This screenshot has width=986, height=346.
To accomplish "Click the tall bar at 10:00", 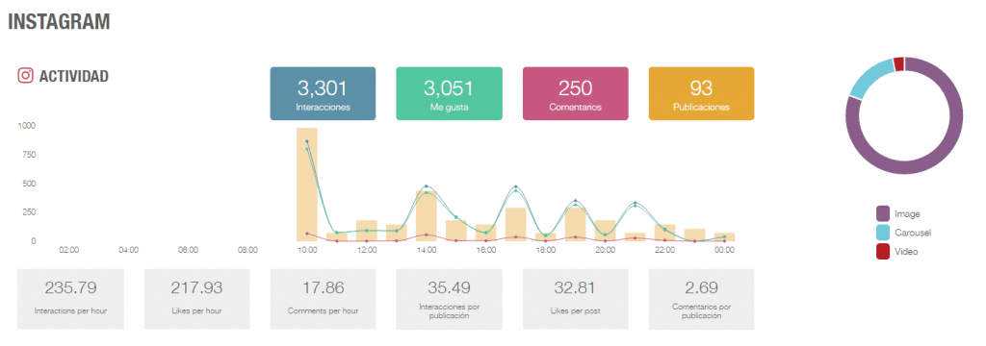I will [x=307, y=185].
